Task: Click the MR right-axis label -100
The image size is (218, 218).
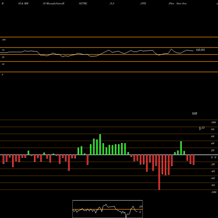Action: (x=214, y=192)
